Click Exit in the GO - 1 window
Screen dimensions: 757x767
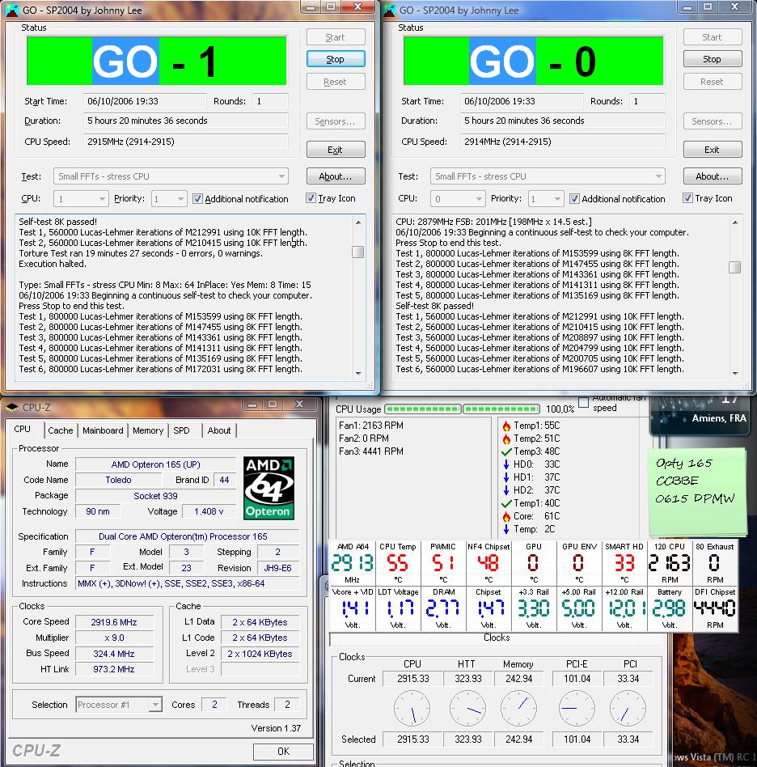[x=336, y=150]
